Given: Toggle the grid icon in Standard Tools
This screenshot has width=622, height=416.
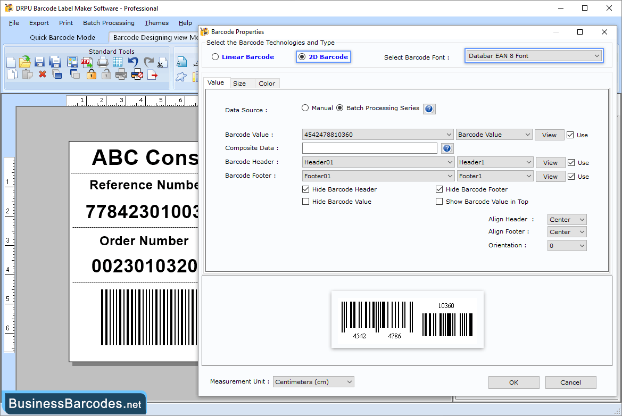Looking at the screenshot, I should pyautogui.click(x=118, y=62).
